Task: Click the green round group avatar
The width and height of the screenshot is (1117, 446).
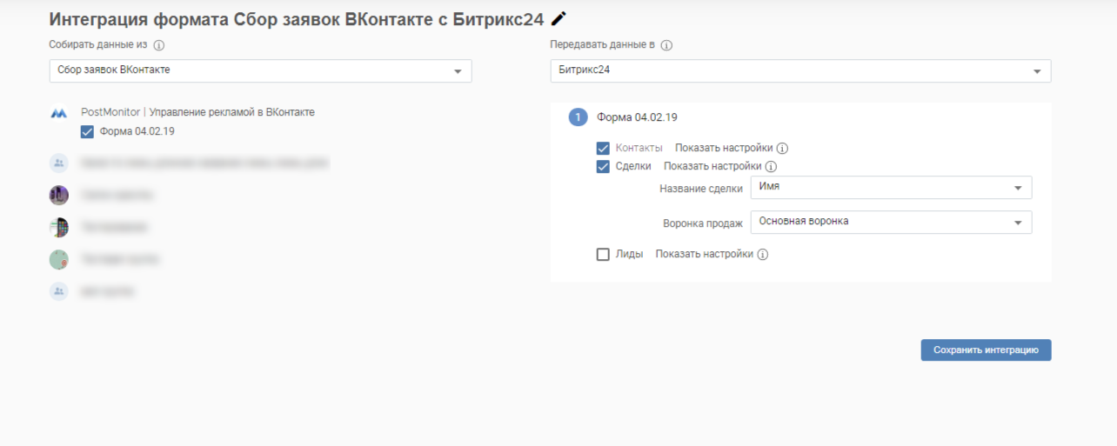Action: point(59,259)
